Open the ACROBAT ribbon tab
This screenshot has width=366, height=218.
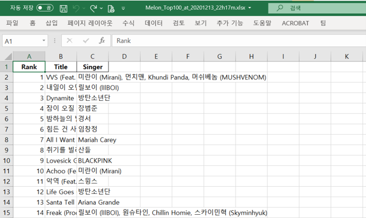[x=295, y=23]
